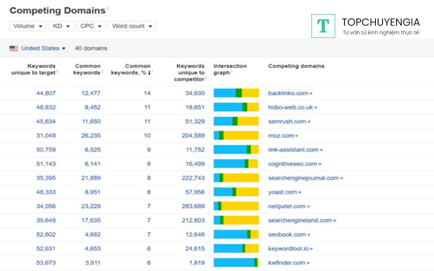Click 44,807 unique keywords for backlinko.com
This screenshot has width=434, height=271.
[x=46, y=93]
